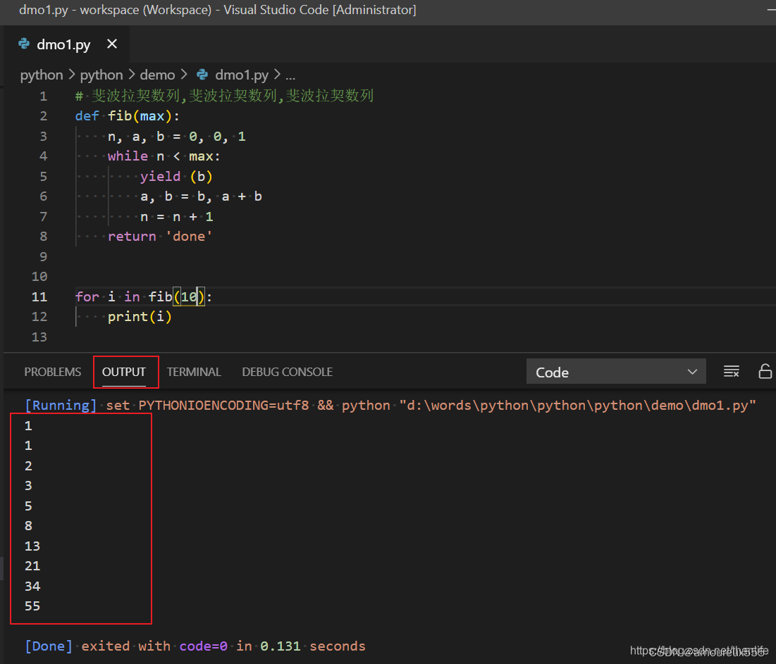Open the Code output channel dropdown
This screenshot has height=664, width=776.
[616, 372]
